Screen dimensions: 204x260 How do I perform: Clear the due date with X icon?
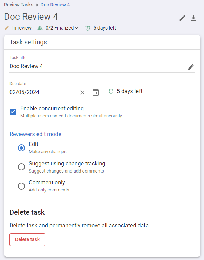[x=82, y=92]
